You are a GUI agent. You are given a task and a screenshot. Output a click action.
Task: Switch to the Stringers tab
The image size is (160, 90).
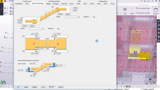coord(56,3)
